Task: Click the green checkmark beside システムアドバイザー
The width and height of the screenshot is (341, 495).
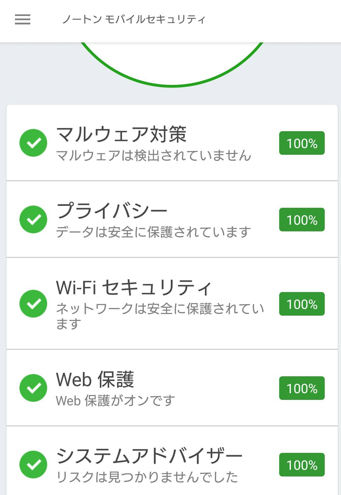Action: [x=33, y=464]
